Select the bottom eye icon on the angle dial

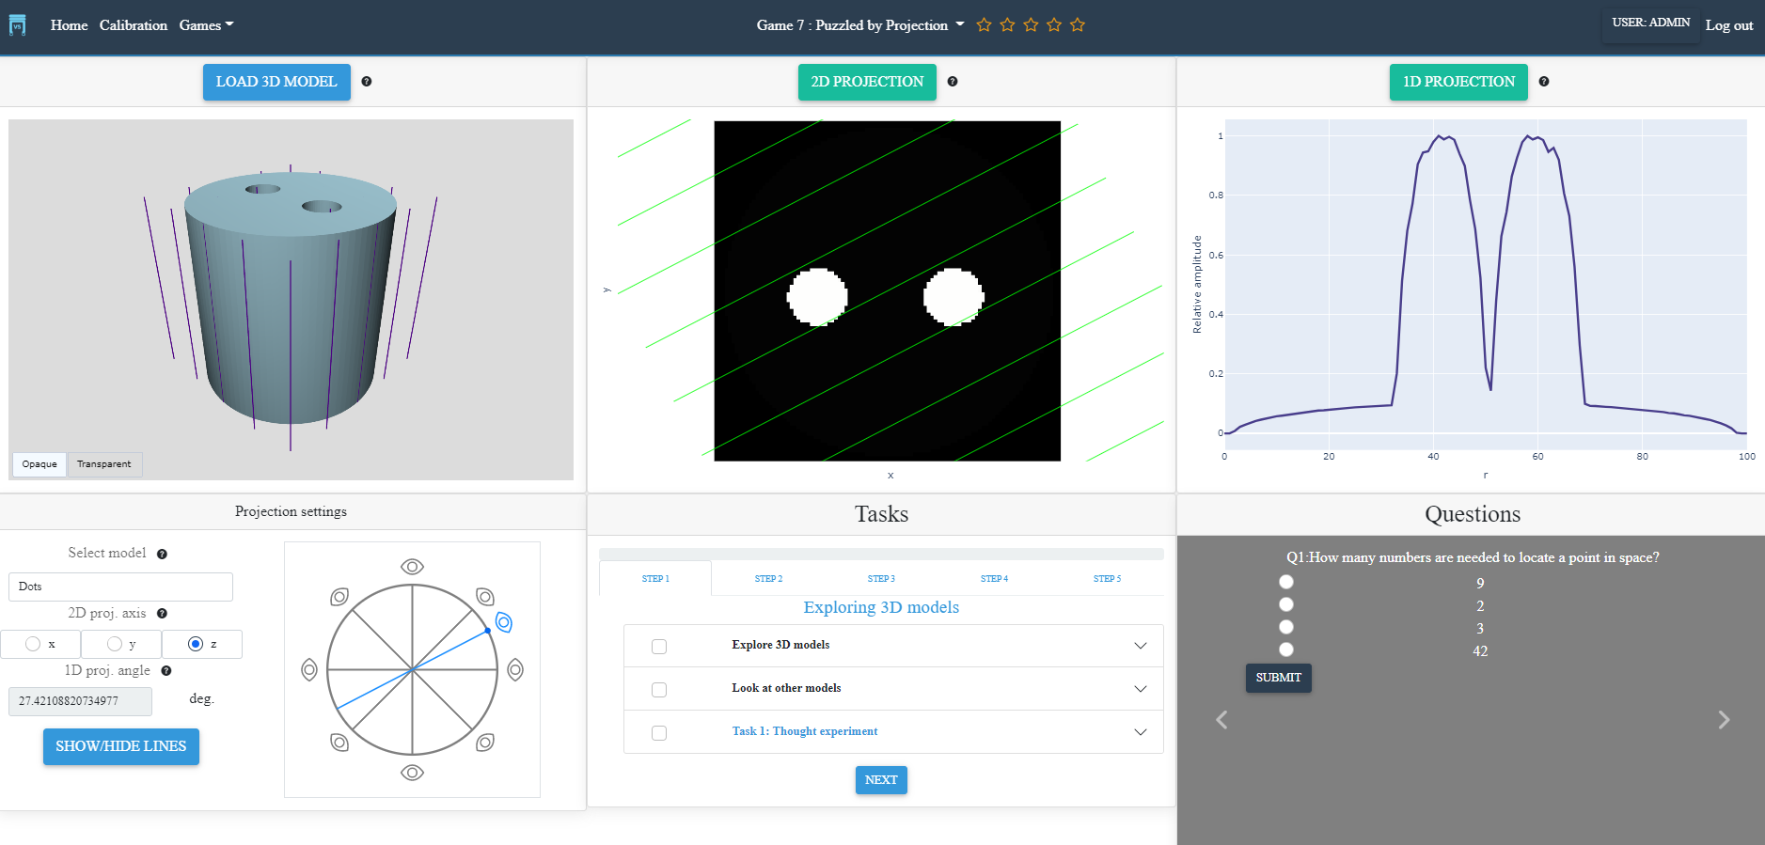pos(412,773)
